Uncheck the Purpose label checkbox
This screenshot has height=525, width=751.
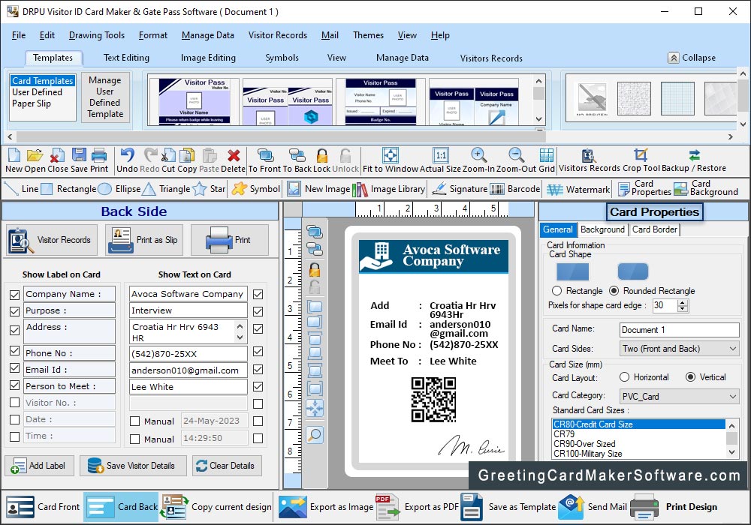(x=15, y=311)
